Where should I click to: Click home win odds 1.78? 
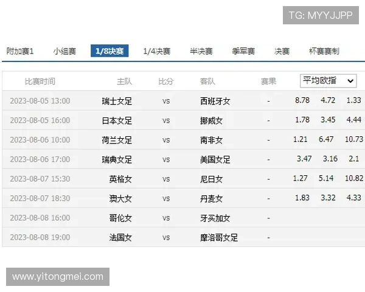302,120
